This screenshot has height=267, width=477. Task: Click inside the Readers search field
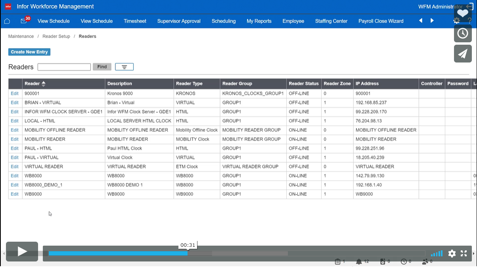pyautogui.click(x=64, y=66)
